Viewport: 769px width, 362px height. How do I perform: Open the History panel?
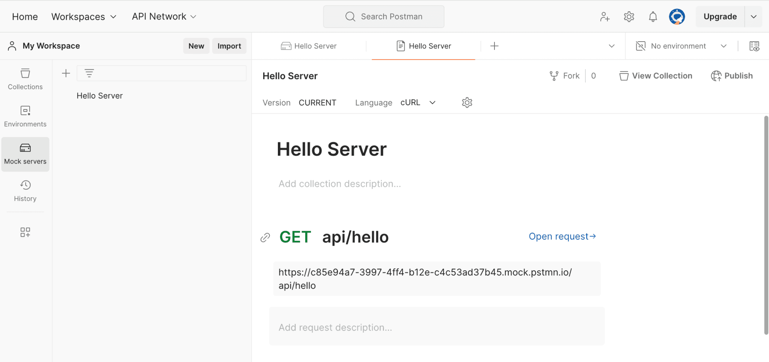25,190
